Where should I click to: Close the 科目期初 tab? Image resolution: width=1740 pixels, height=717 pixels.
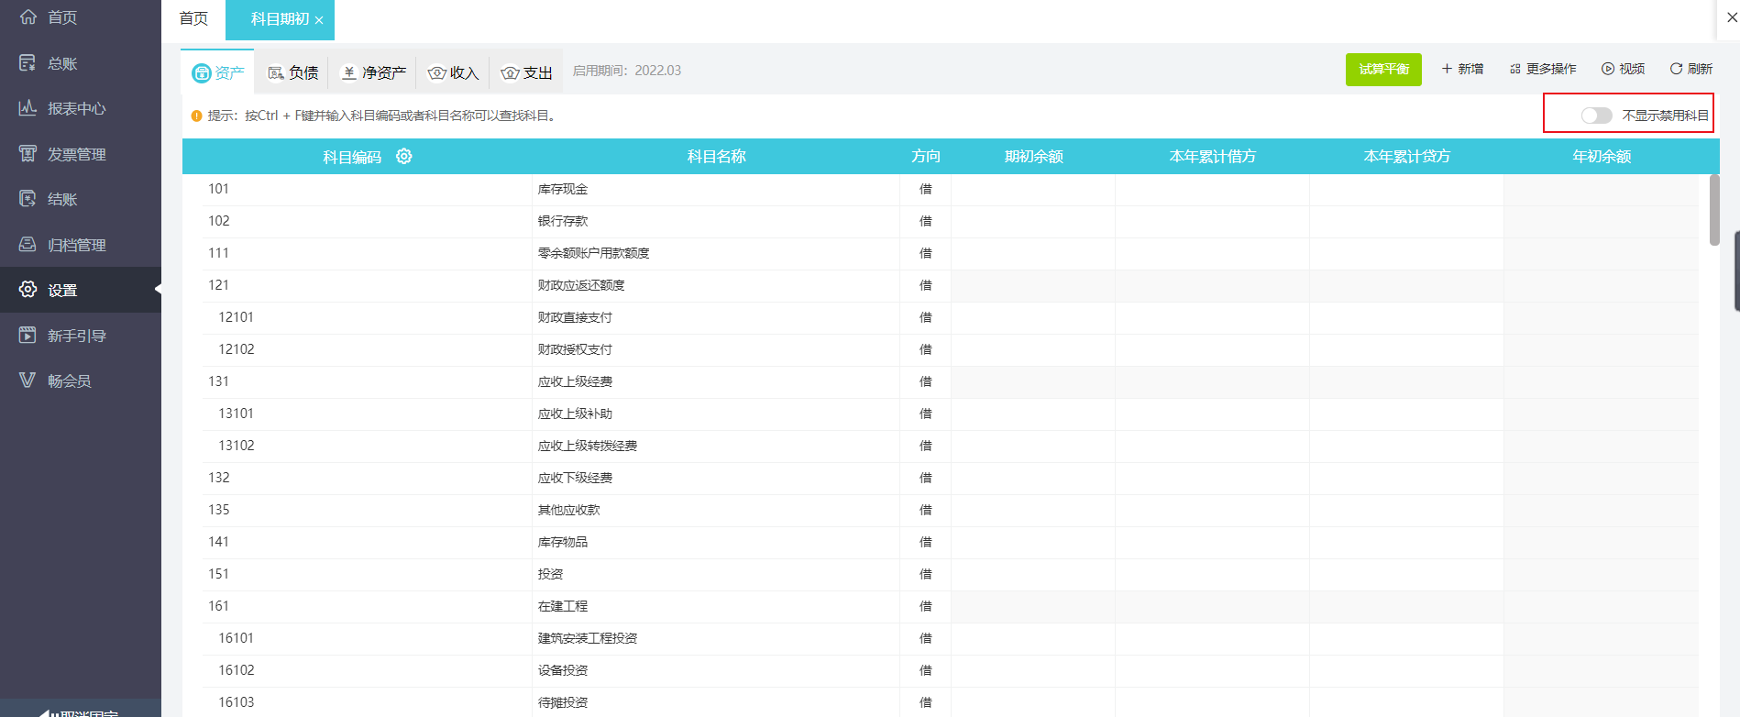pyautogui.click(x=319, y=20)
